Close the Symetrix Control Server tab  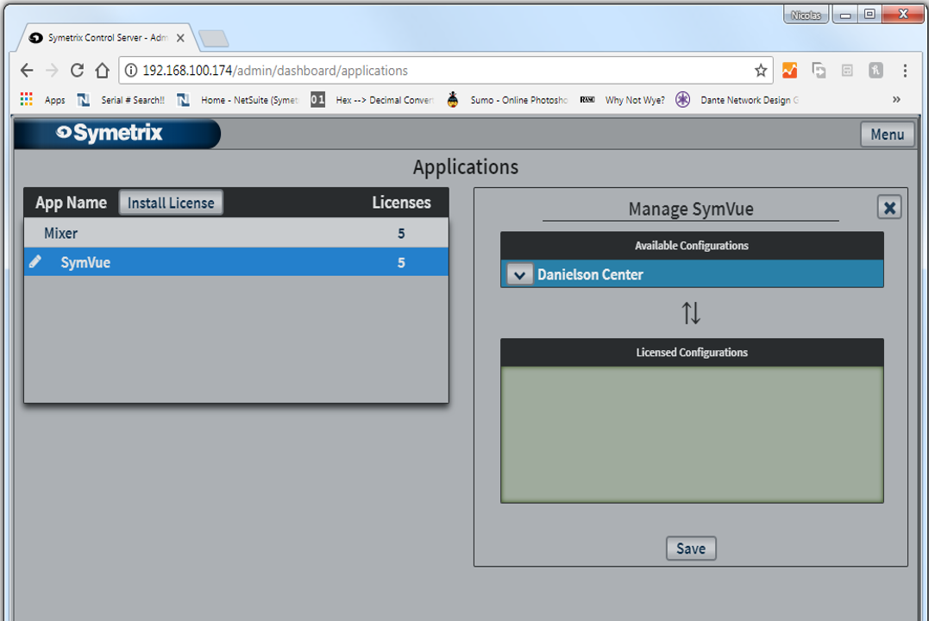[180, 38]
